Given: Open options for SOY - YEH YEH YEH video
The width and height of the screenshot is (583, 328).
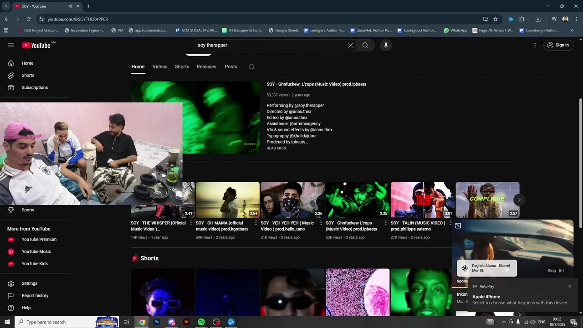Looking at the screenshot, I should (x=321, y=223).
